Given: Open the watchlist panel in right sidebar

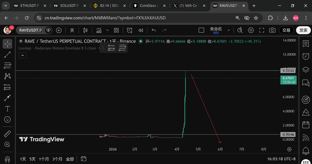Looking at the screenshot, I should [306, 44].
